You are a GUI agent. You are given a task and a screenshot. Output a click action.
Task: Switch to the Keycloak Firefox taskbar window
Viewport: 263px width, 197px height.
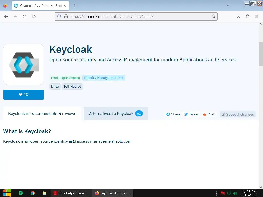pyautogui.click(x=113, y=193)
